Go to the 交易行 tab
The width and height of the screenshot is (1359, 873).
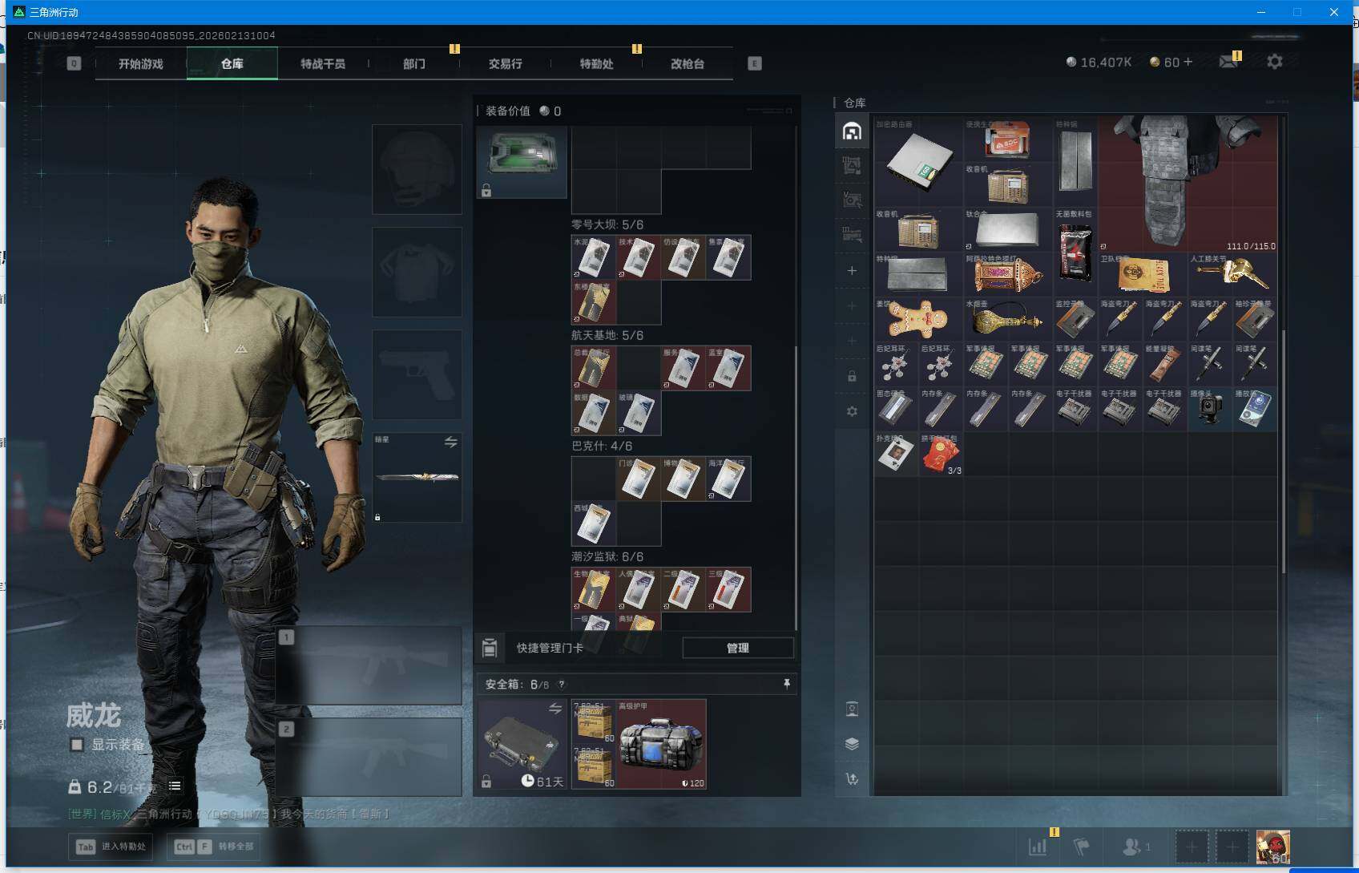[x=505, y=64]
